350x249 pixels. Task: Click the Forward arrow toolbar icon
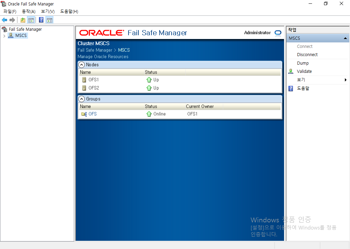point(12,20)
